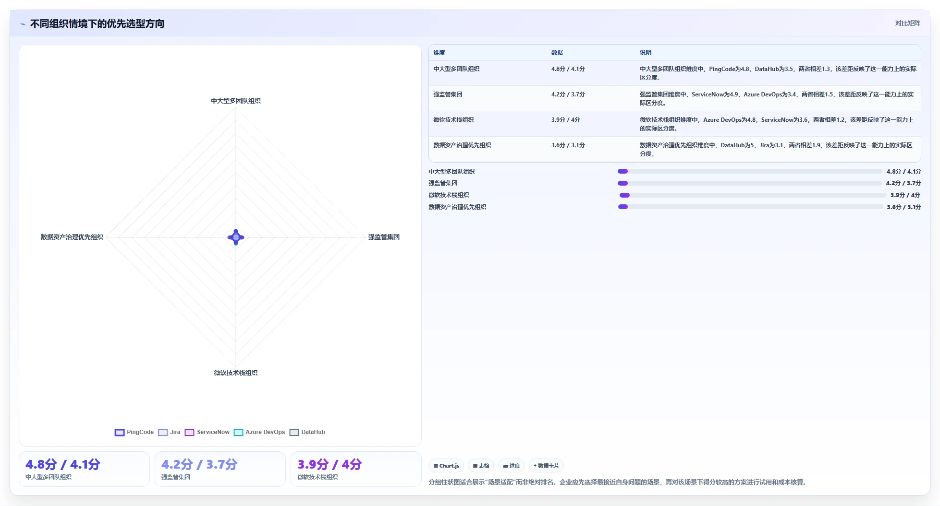940x506 pixels.
Task: Select table cell 中大型多团队组织
Action: click(456, 69)
